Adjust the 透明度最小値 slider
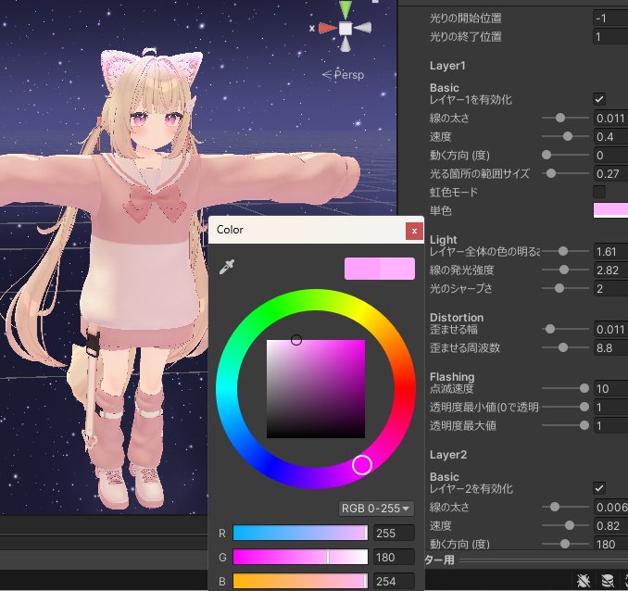The height and width of the screenshot is (591, 628). pyautogui.click(x=566, y=407)
